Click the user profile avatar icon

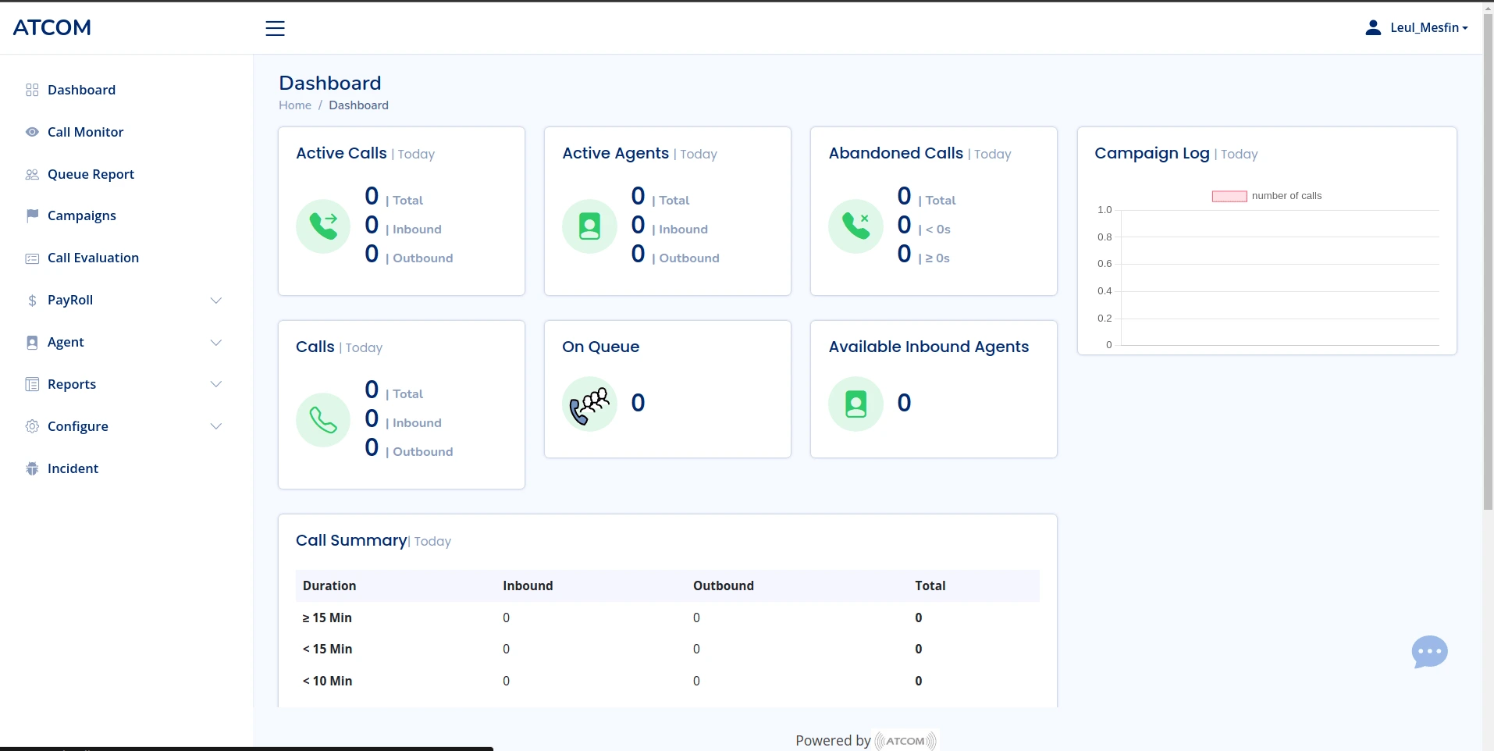[x=1373, y=27]
